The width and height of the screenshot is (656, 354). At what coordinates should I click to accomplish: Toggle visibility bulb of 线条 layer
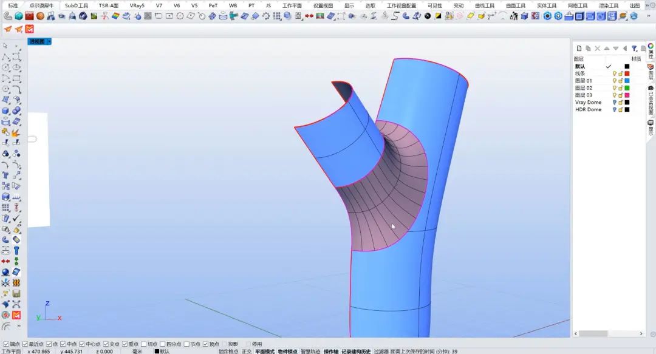point(614,73)
